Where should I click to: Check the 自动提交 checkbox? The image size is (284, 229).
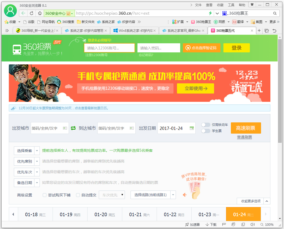(78, 195)
